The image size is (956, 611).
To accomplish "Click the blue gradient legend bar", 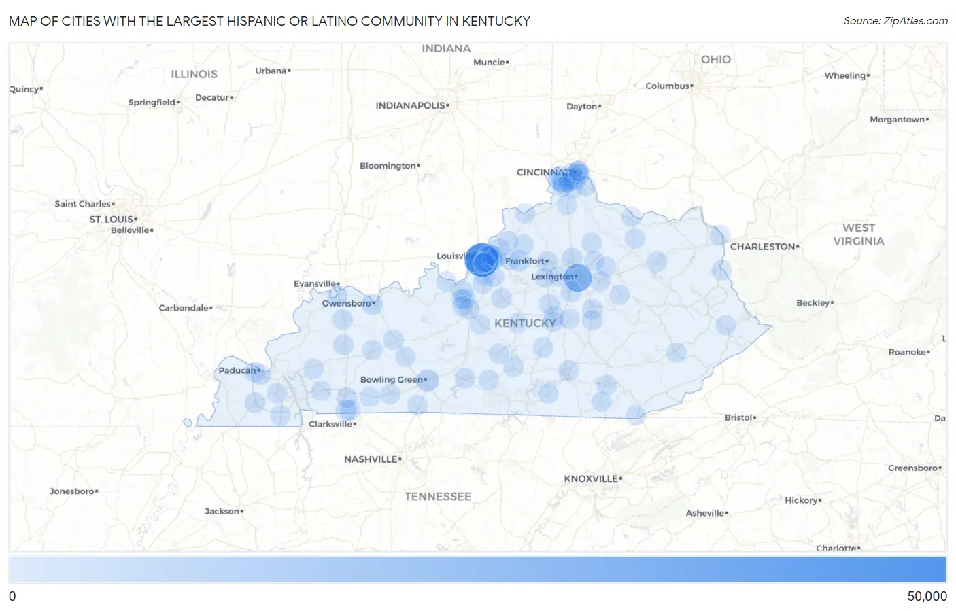I will tap(477, 570).
